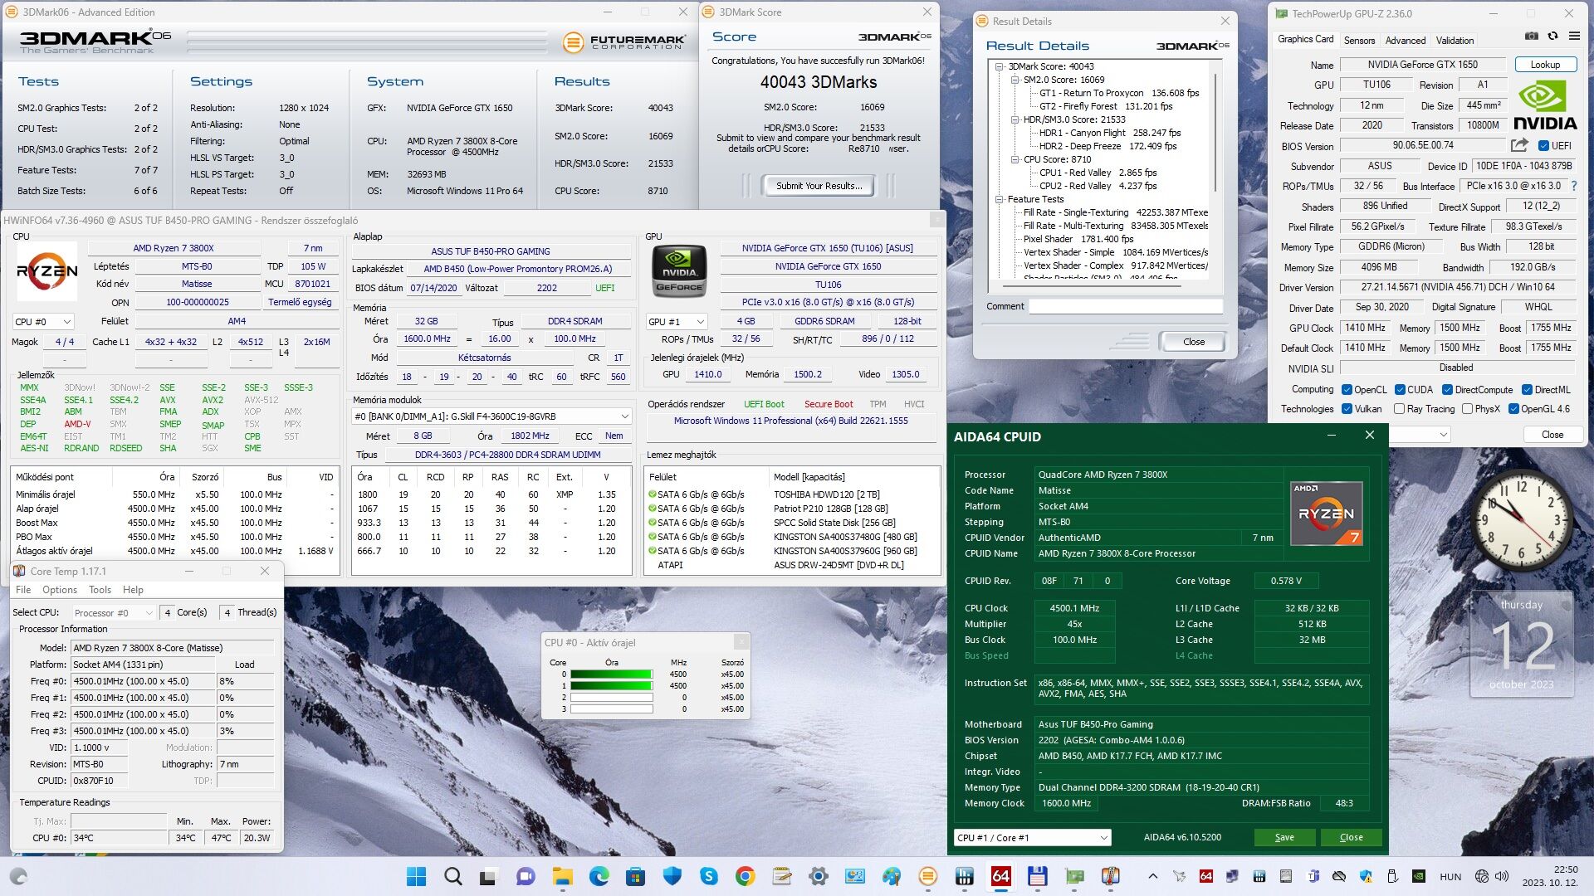This screenshot has height=896, width=1594.
Task: Toggle DirectCompute checkbox
Action: pyautogui.click(x=1447, y=390)
